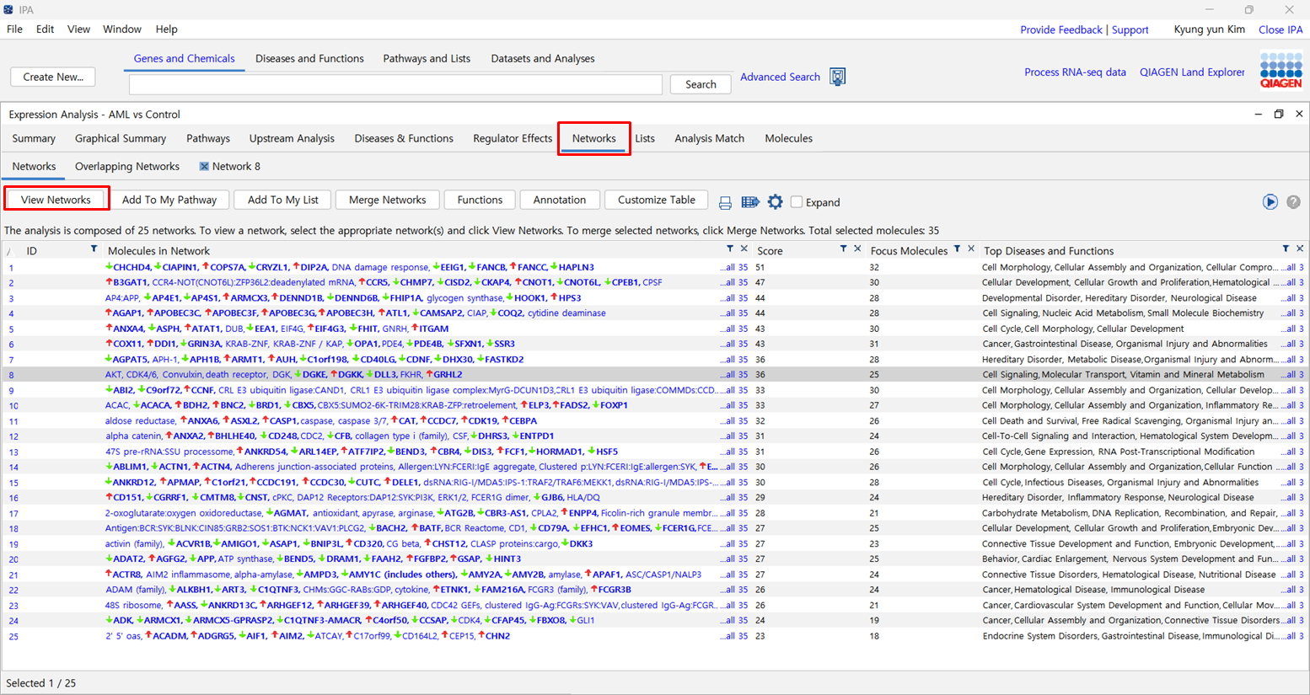Open the gear settings icon
The image size is (1310, 695).
point(775,202)
